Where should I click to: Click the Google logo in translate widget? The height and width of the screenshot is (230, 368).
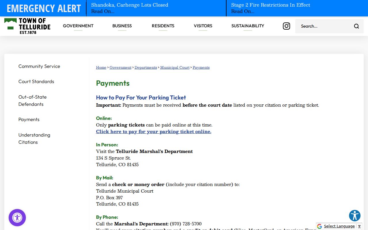pyautogui.click(x=319, y=226)
